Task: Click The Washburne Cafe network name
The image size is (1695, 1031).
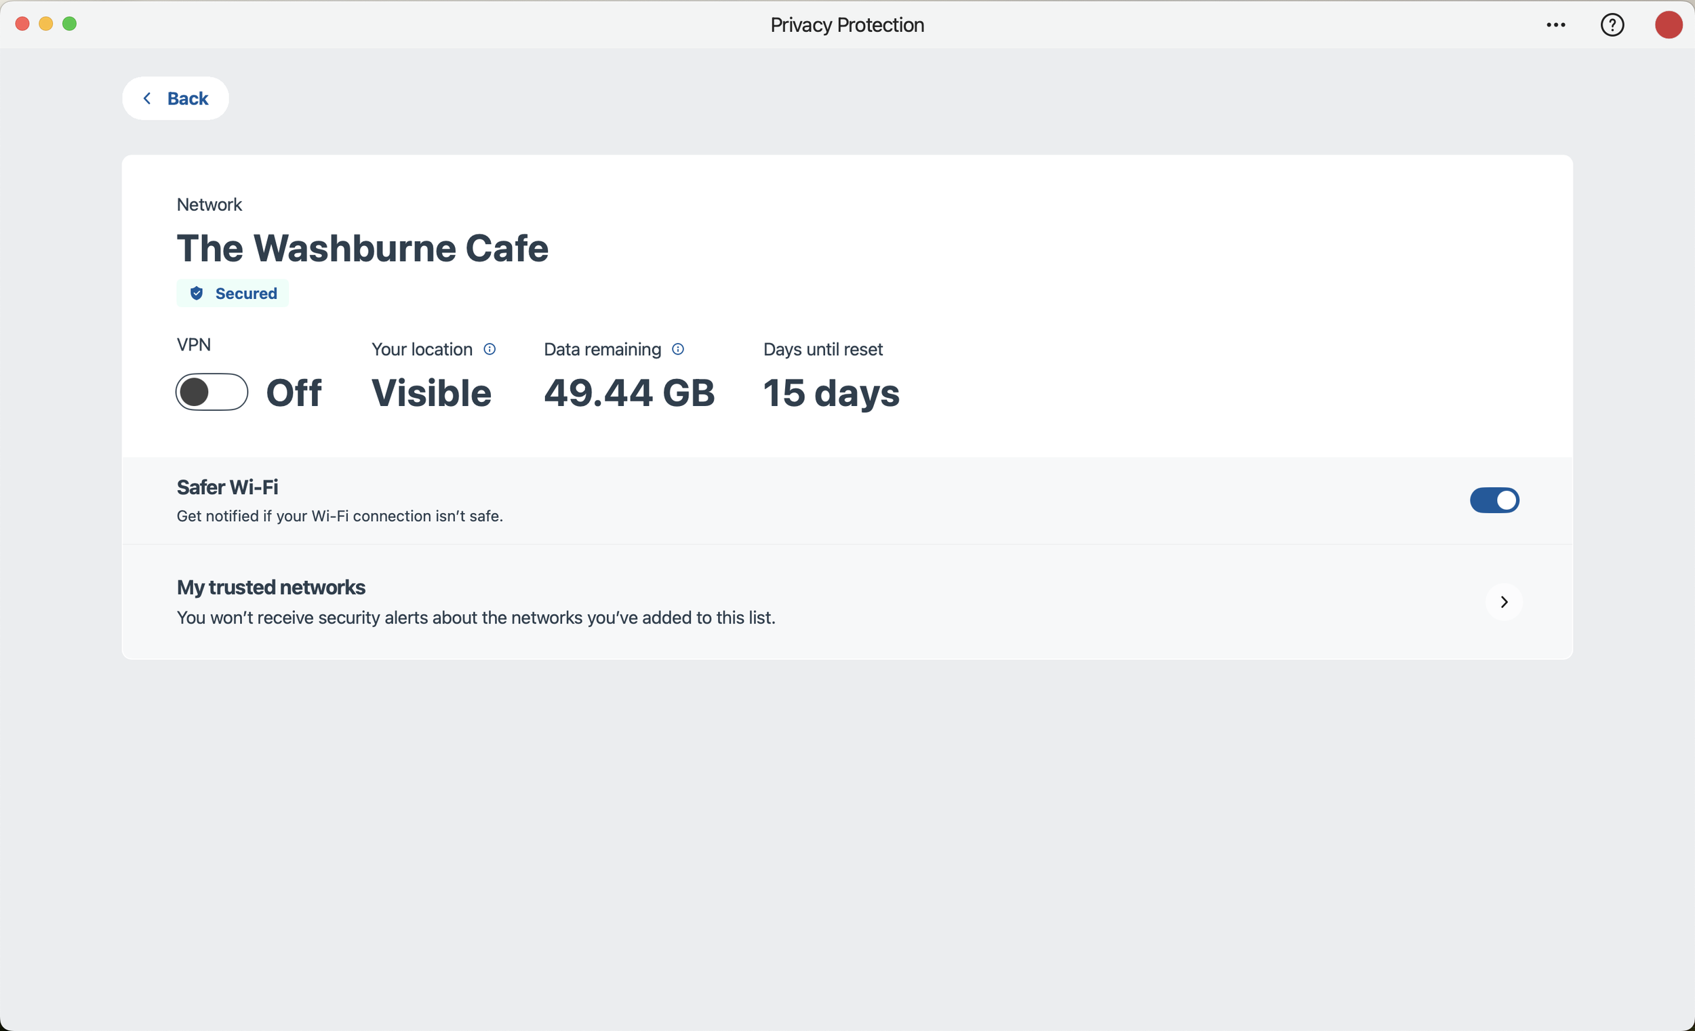Action: pyautogui.click(x=363, y=248)
